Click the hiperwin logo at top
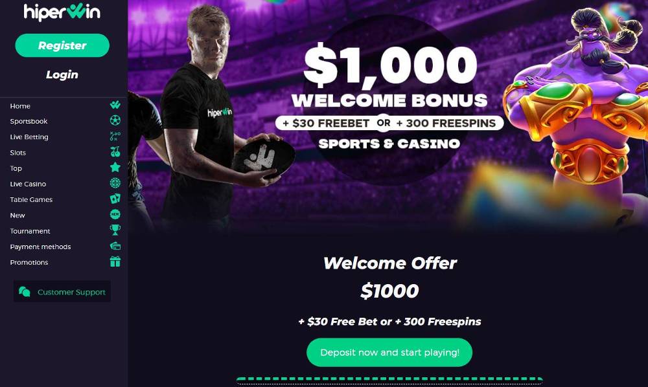The width and height of the screenshot is (648, 387). (x=62, y=12)
